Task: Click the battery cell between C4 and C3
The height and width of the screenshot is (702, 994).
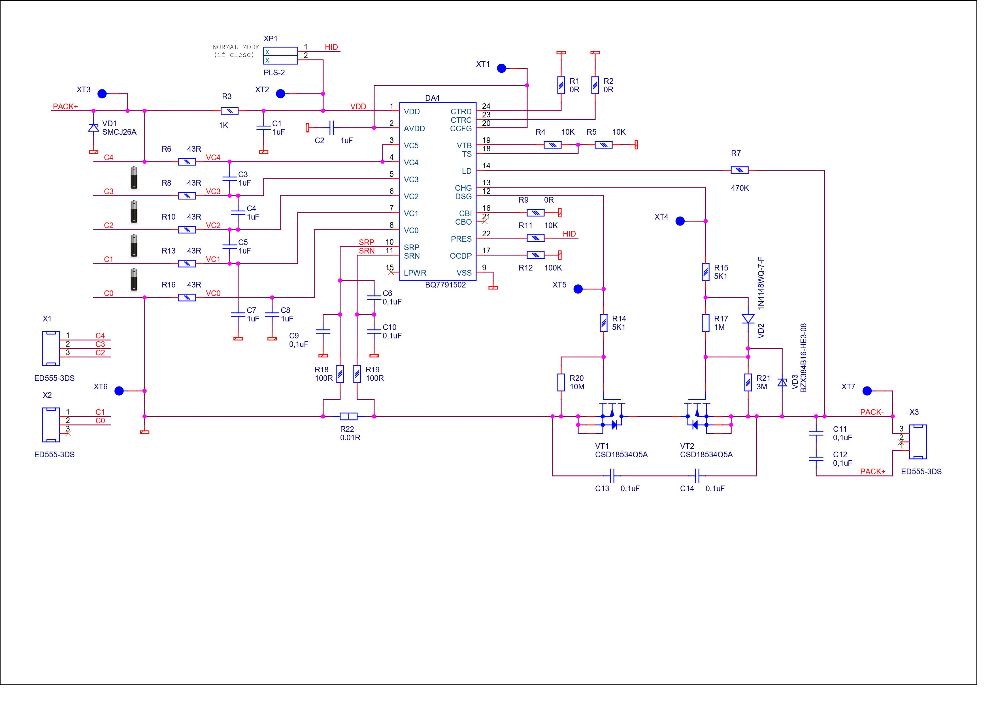Action: (134, 177)
